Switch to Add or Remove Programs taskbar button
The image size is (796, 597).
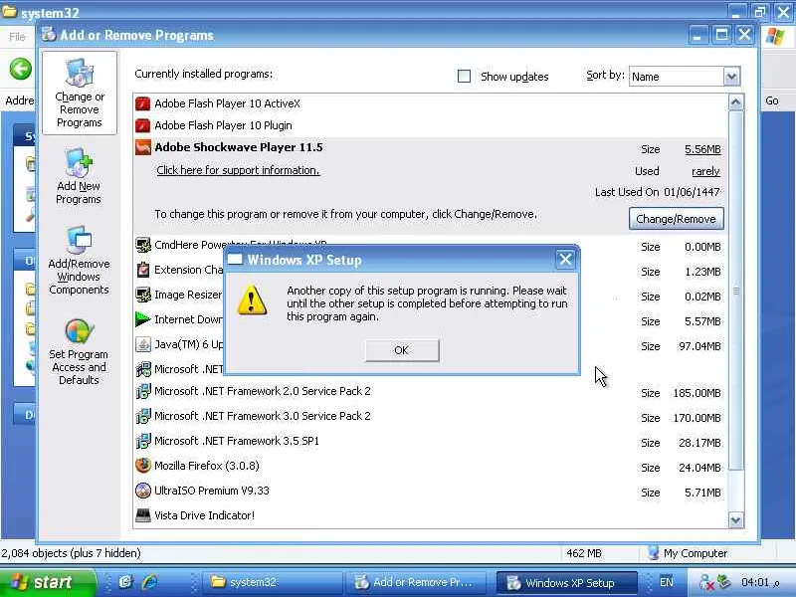tap(414, 582)
